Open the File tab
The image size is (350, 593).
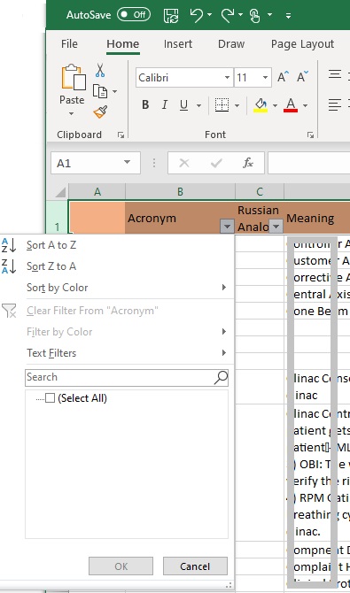[69, 44]
